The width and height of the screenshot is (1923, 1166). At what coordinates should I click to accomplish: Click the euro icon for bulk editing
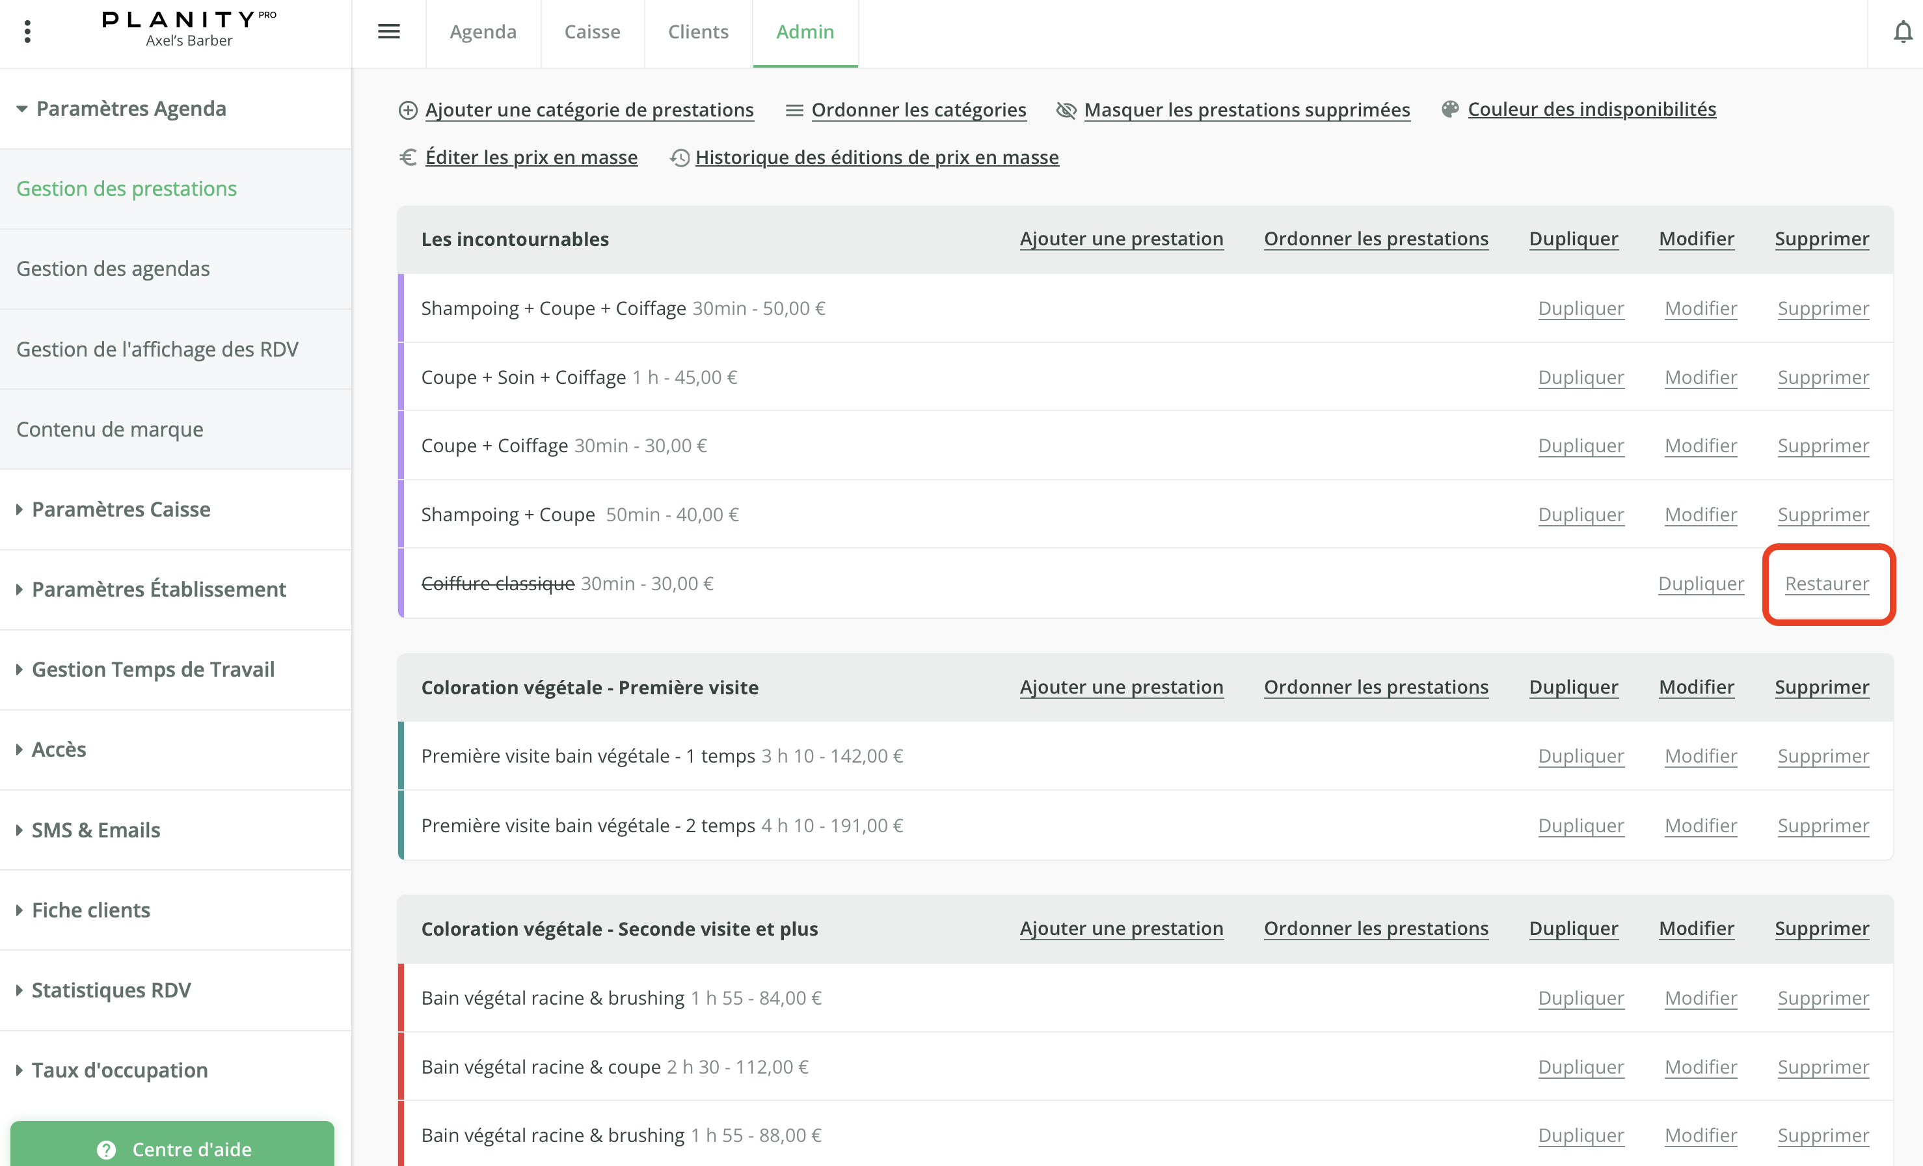[x=407, y=157]
